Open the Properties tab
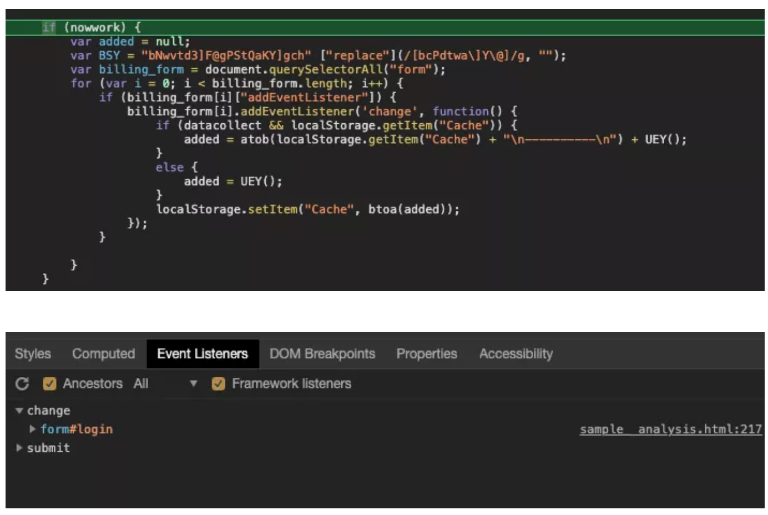This screenshot has width=768, height=515. 427,354
